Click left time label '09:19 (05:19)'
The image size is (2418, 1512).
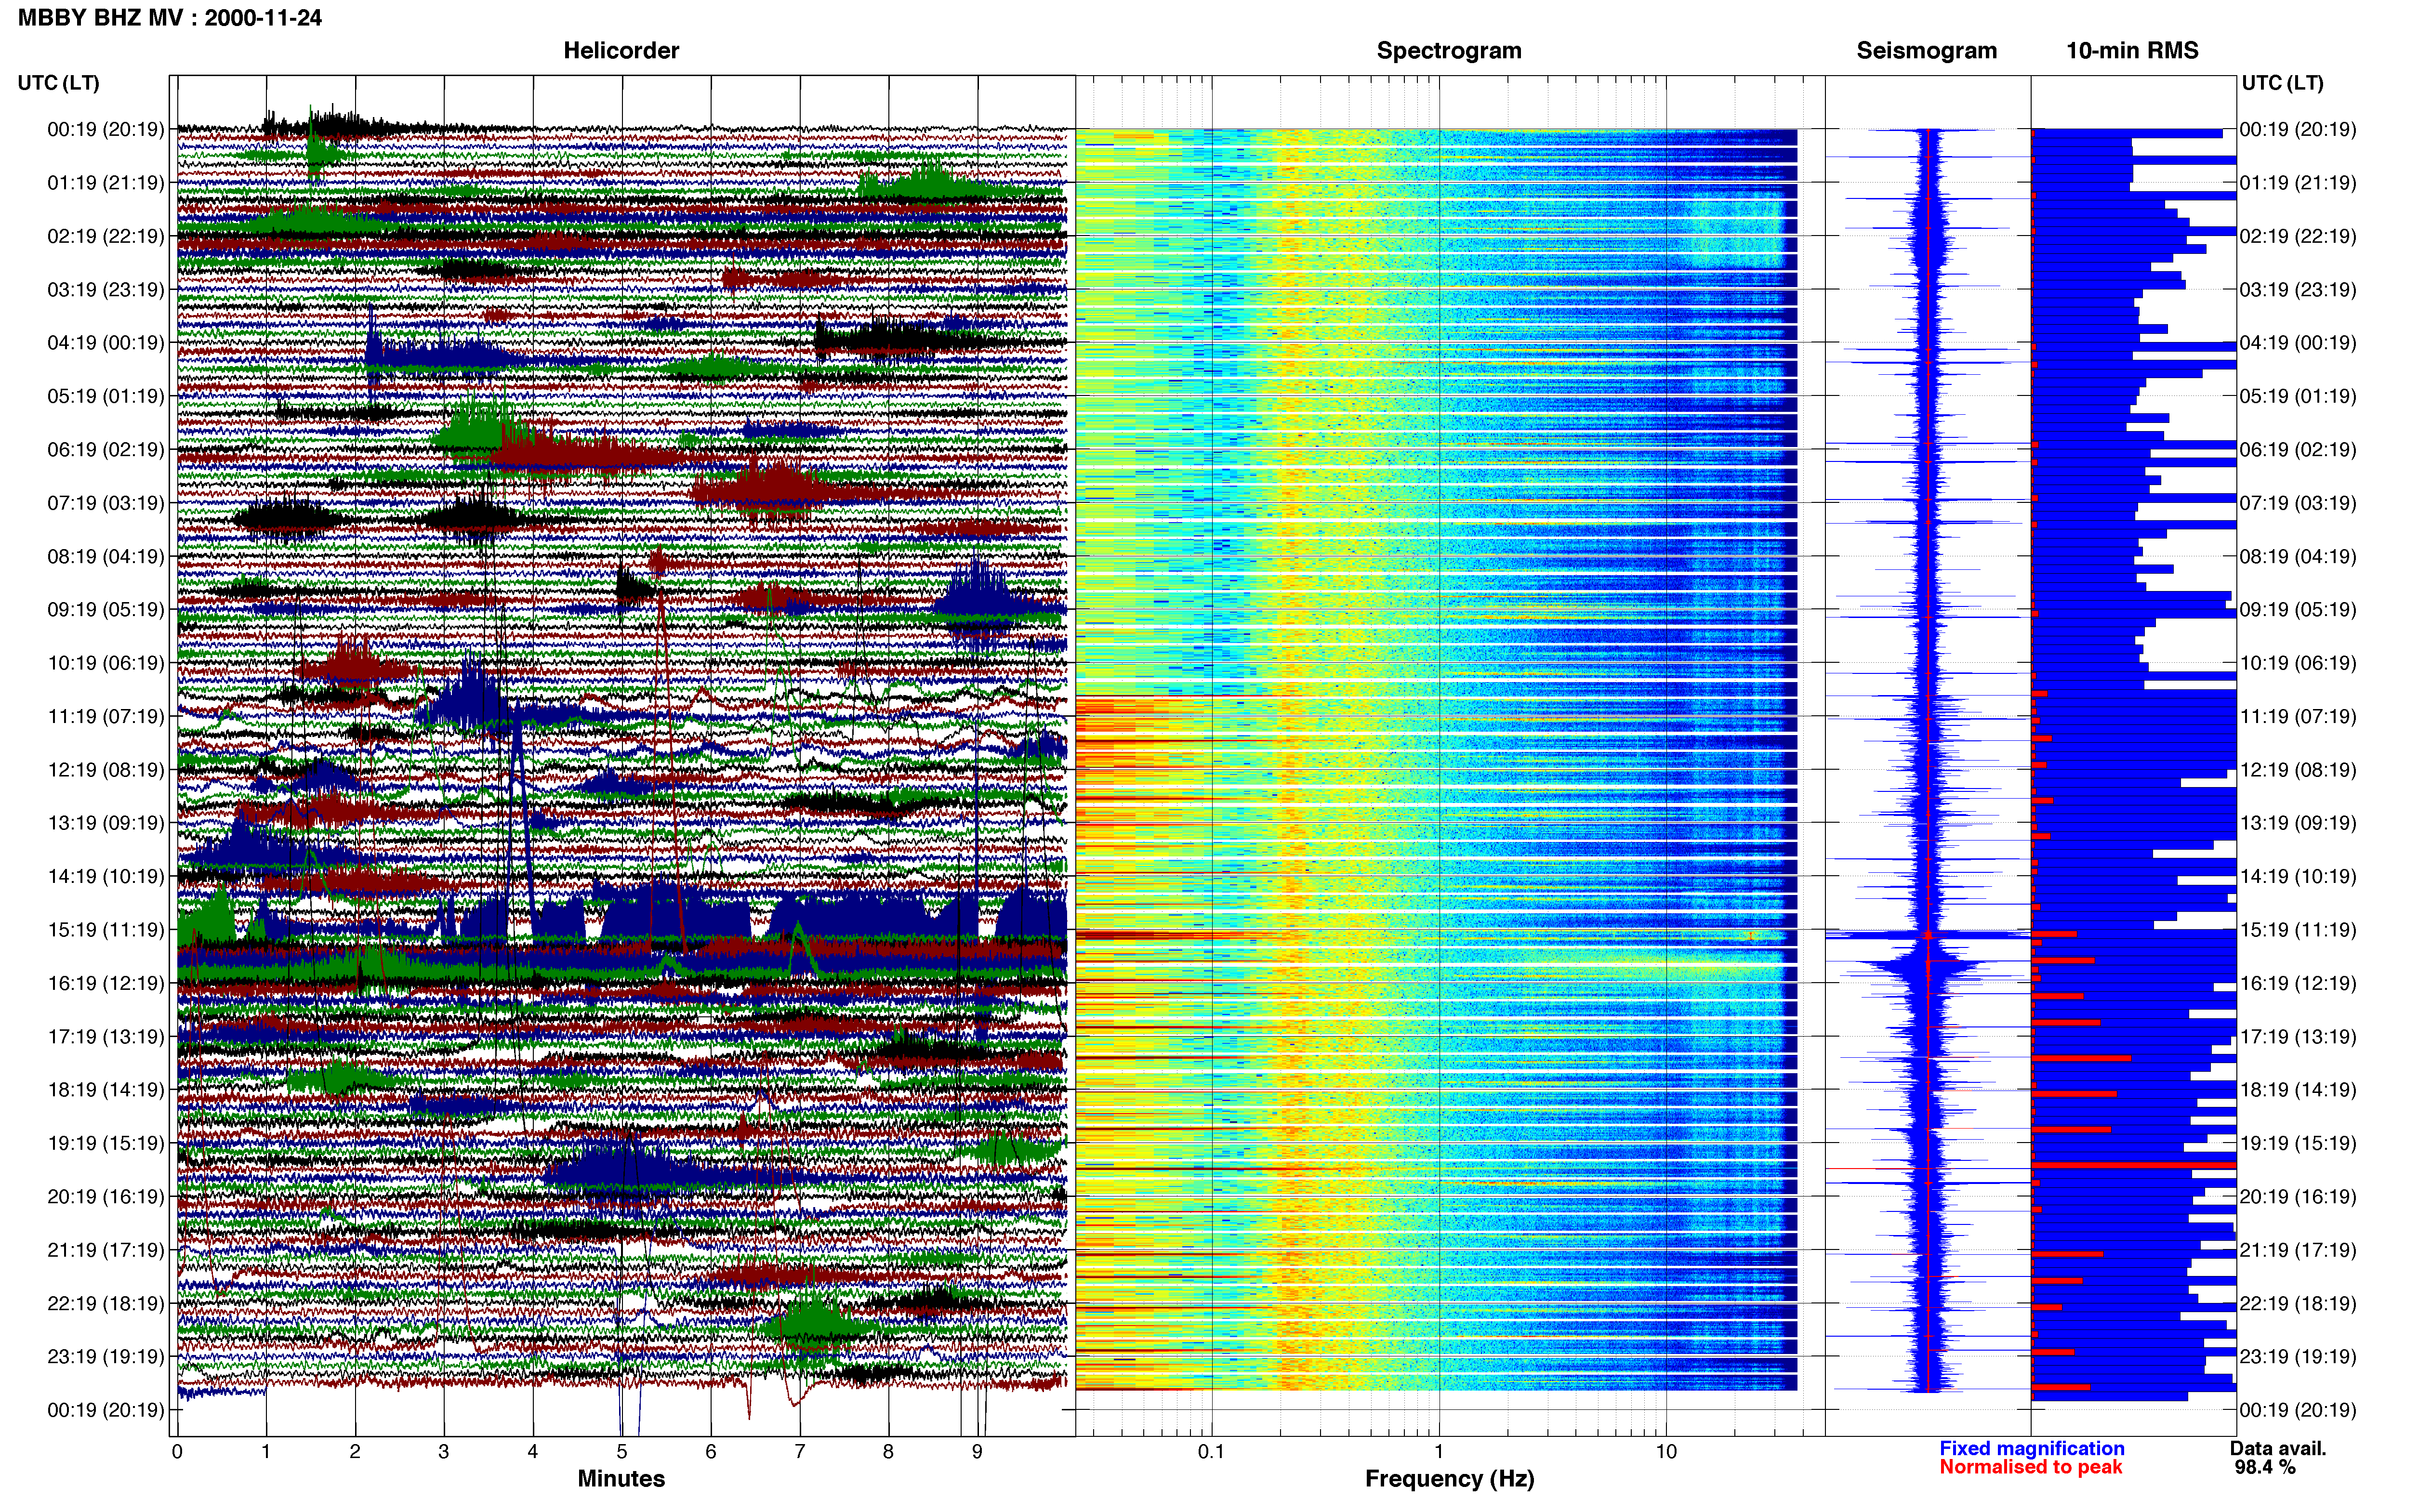pyautogui.click(x=106, y=609)
